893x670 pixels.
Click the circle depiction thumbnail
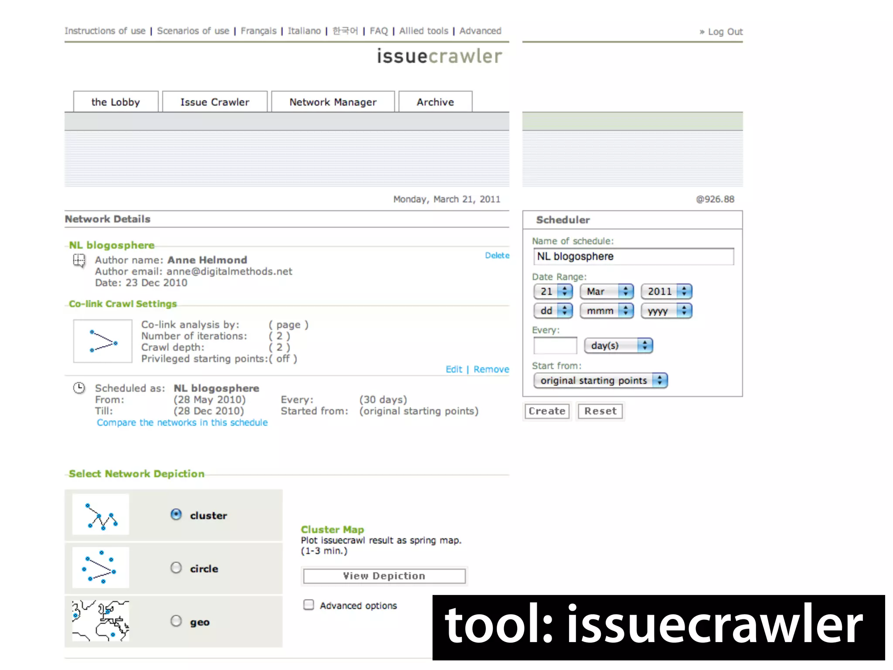point(101,567)
